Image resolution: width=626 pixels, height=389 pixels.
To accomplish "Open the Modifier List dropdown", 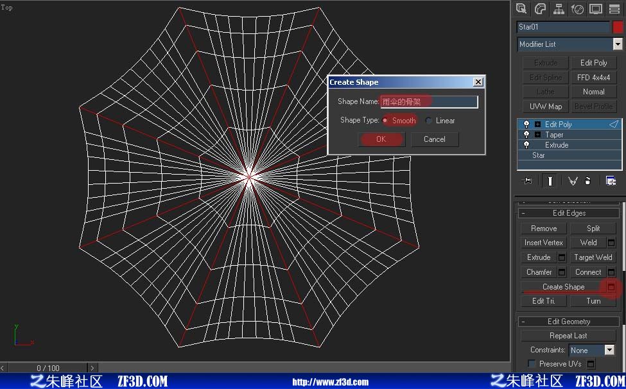I will coord(617,44).
